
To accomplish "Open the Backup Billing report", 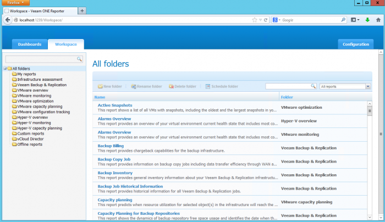I will (x=111, y=146).
